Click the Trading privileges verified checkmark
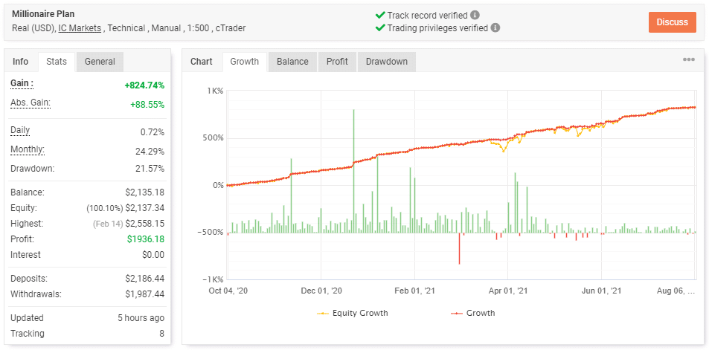This screenshot has height=350, width=709. pyautogui.click(x=379, y=28)
